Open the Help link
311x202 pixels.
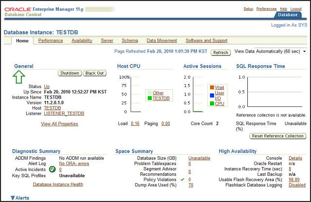283,9
